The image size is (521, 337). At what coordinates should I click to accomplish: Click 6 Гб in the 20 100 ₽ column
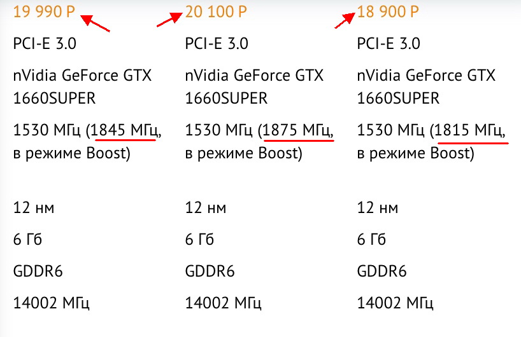tap(201, 240)
